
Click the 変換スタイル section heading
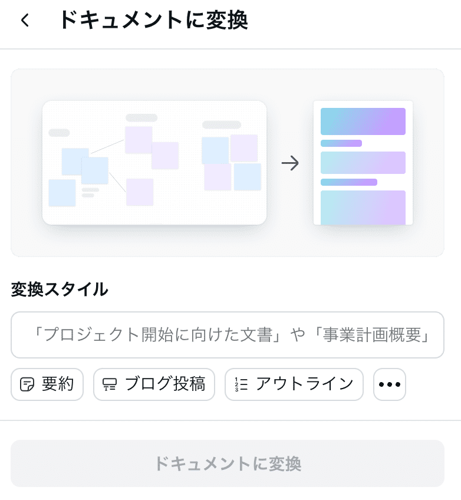click(x=60, y=290)
